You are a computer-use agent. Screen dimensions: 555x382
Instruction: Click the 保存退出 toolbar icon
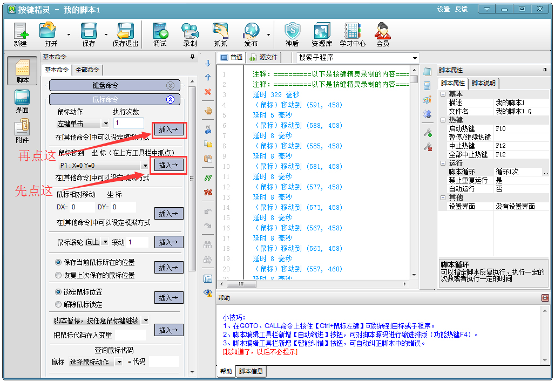(125, 35)
